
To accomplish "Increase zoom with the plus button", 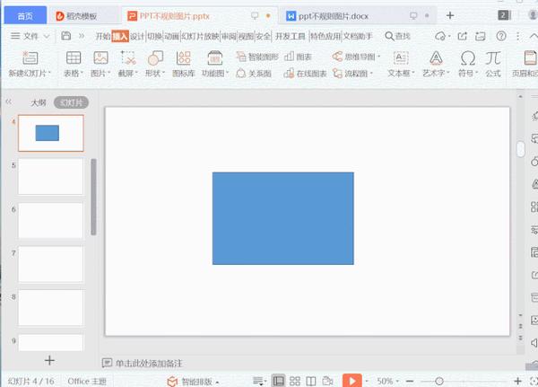I will click(x=517, y=381).
